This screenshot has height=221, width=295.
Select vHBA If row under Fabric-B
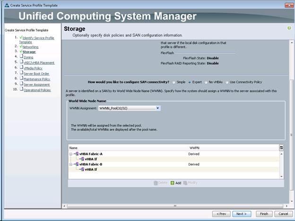(91, 170)
